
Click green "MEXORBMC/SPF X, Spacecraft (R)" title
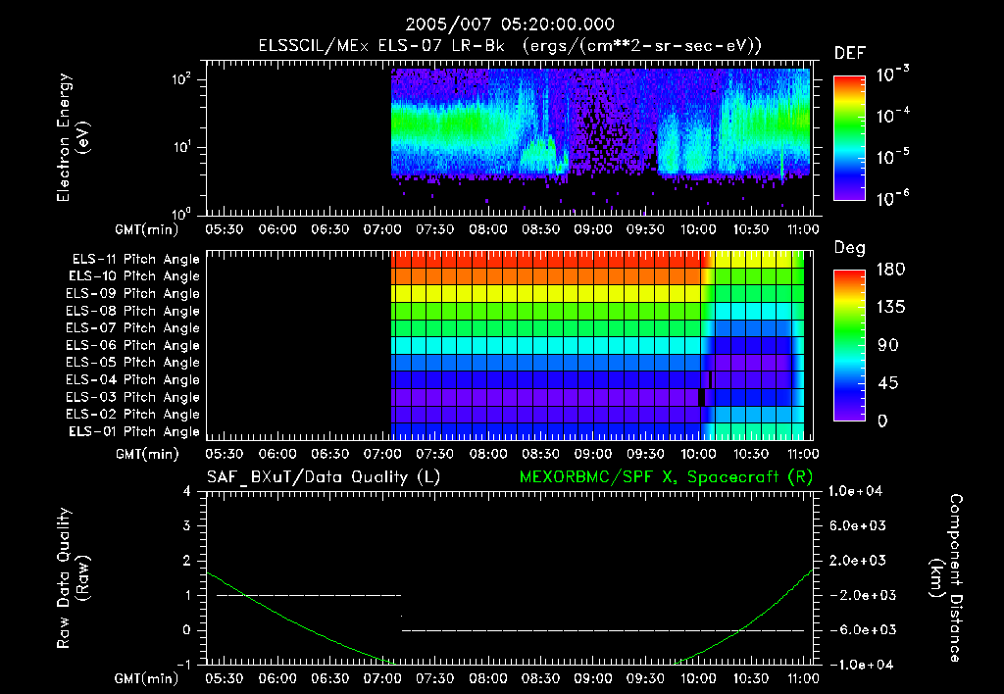(x=666, y=477)
